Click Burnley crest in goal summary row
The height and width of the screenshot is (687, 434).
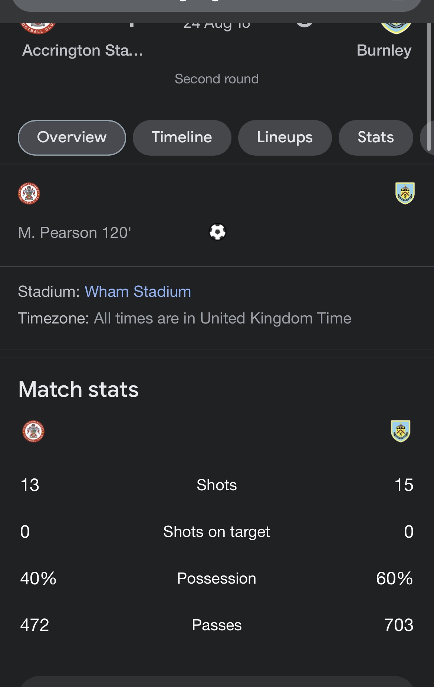(x=405, y=193)
